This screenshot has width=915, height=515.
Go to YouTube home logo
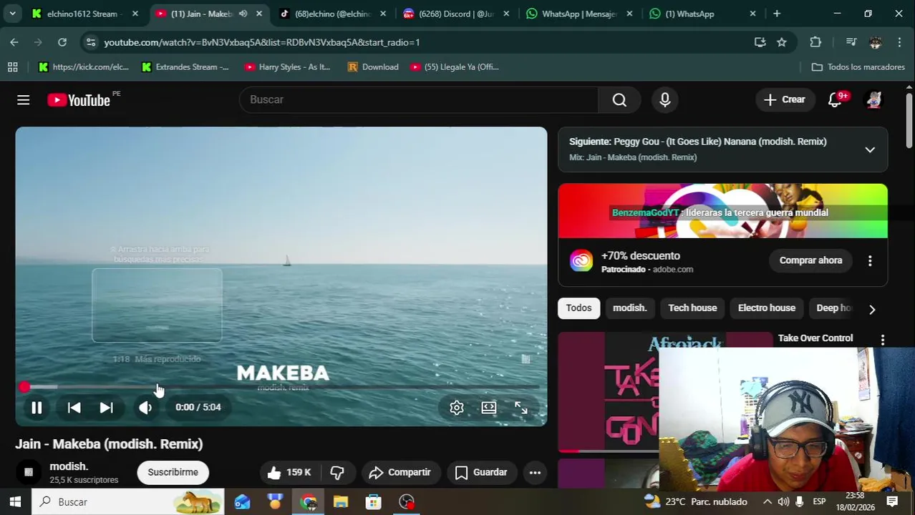tap(79, 100)
